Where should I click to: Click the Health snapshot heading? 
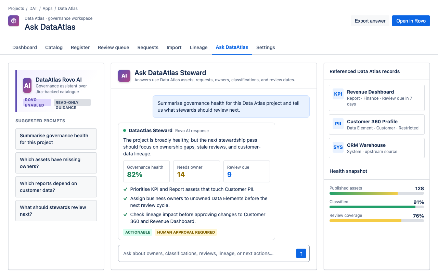[x=348, y=171]
